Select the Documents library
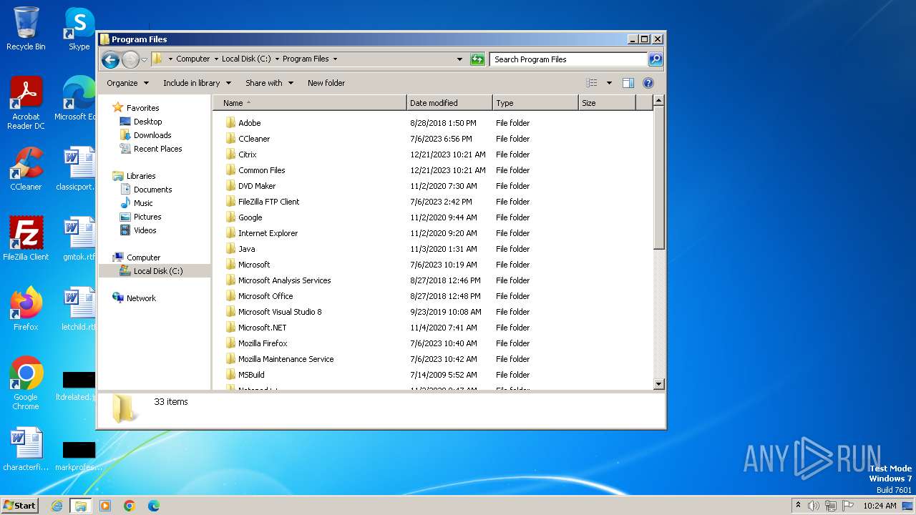 tap(152, 190)
